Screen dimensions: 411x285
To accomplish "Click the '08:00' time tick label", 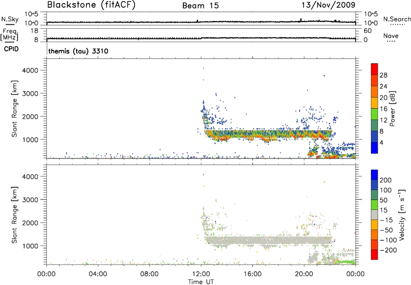I will pos(150,274).
